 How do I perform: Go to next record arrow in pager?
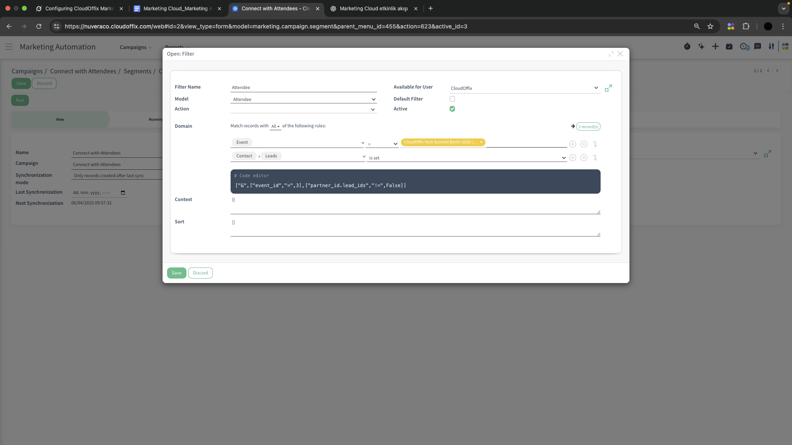click(x=777, y=70)
